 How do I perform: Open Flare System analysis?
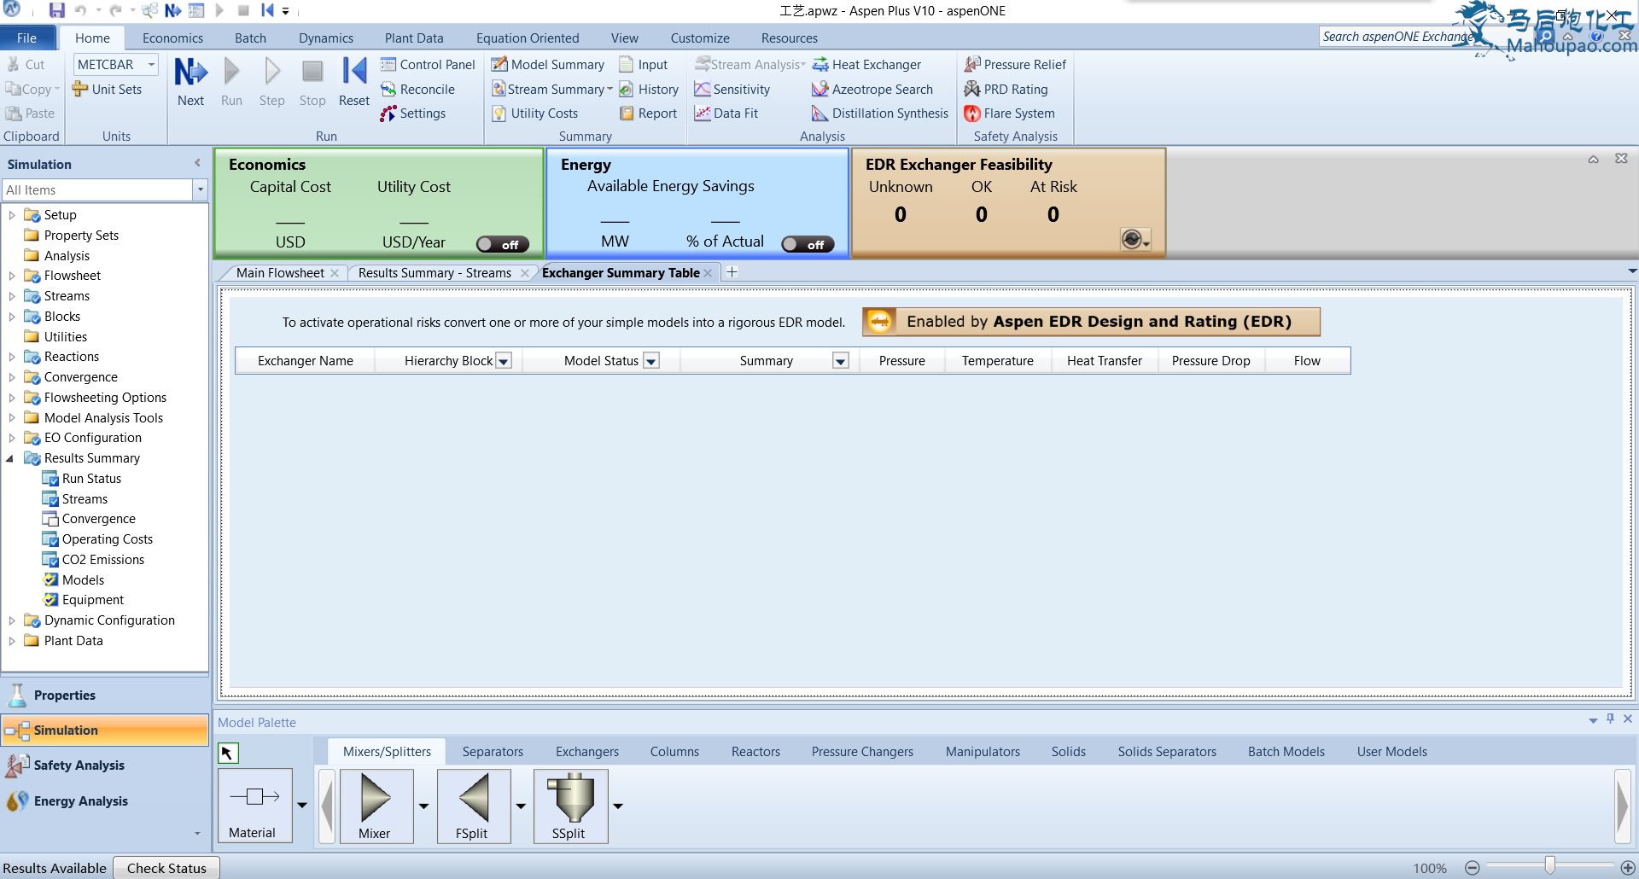point(1009,114)
